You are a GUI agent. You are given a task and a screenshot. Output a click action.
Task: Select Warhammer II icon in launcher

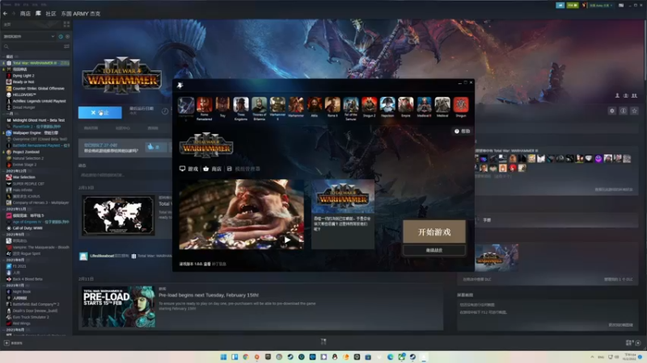pyautogui.click(x=277, y=105)
